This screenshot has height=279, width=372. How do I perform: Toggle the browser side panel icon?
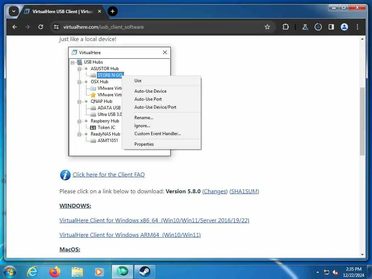(x=331, y=27)
